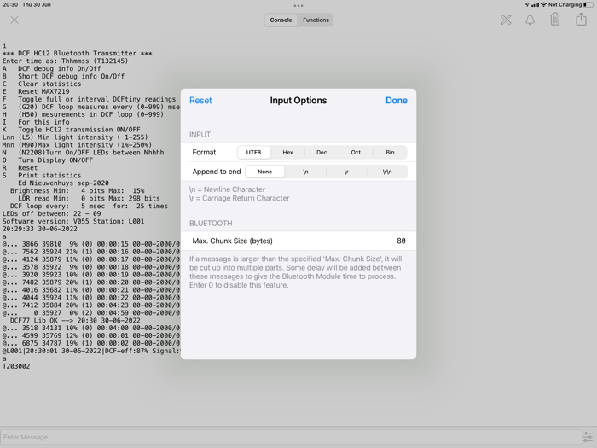
Task: Set Append to end to \r
Action: tap(346, 172)
